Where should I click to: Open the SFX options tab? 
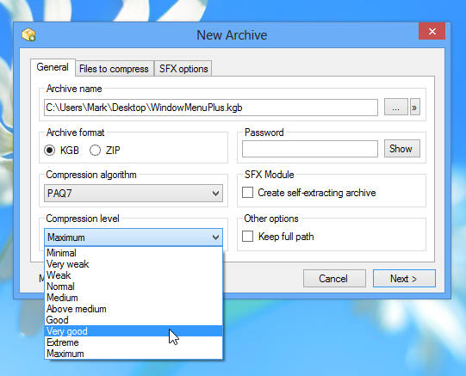[x=183, y=69]
